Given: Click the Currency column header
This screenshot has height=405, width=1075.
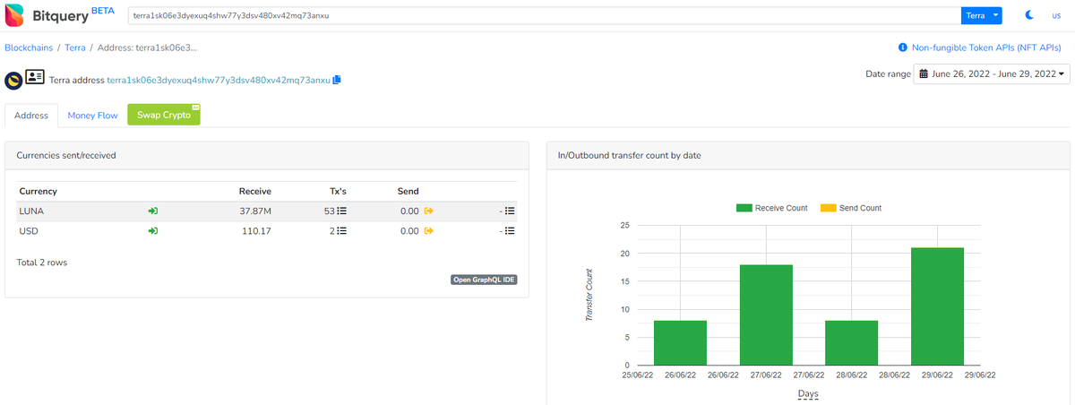Looking at the screenshot, I should point(38,191).
